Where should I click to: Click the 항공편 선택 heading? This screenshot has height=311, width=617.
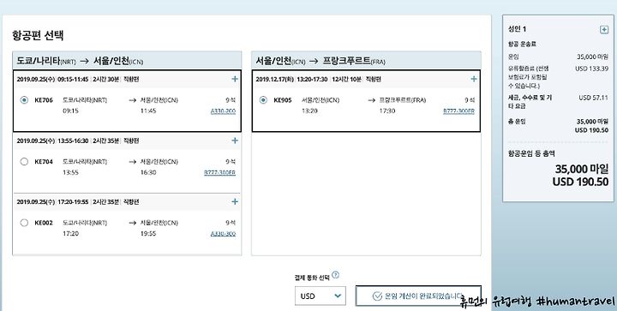coord(38,35)
